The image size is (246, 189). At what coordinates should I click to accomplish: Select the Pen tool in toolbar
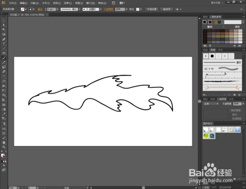pyautogui.click(x=4, y=39)
